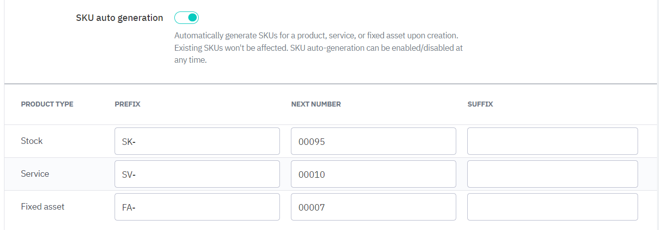659x230 pixels.
Task: Click the SKU auto generation label text
Action: [120, 18]
